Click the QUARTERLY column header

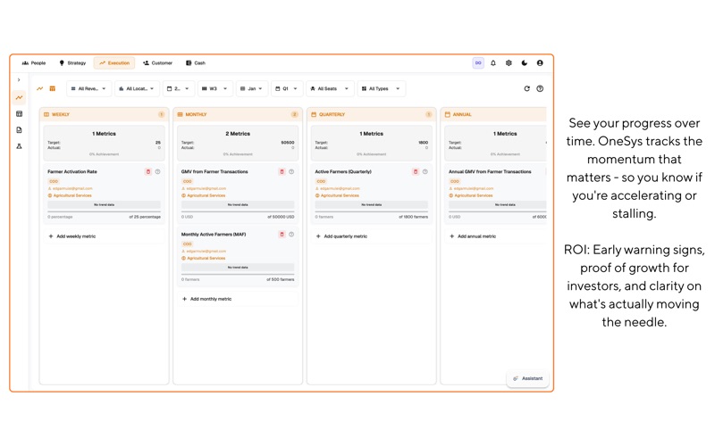[371, 114]
